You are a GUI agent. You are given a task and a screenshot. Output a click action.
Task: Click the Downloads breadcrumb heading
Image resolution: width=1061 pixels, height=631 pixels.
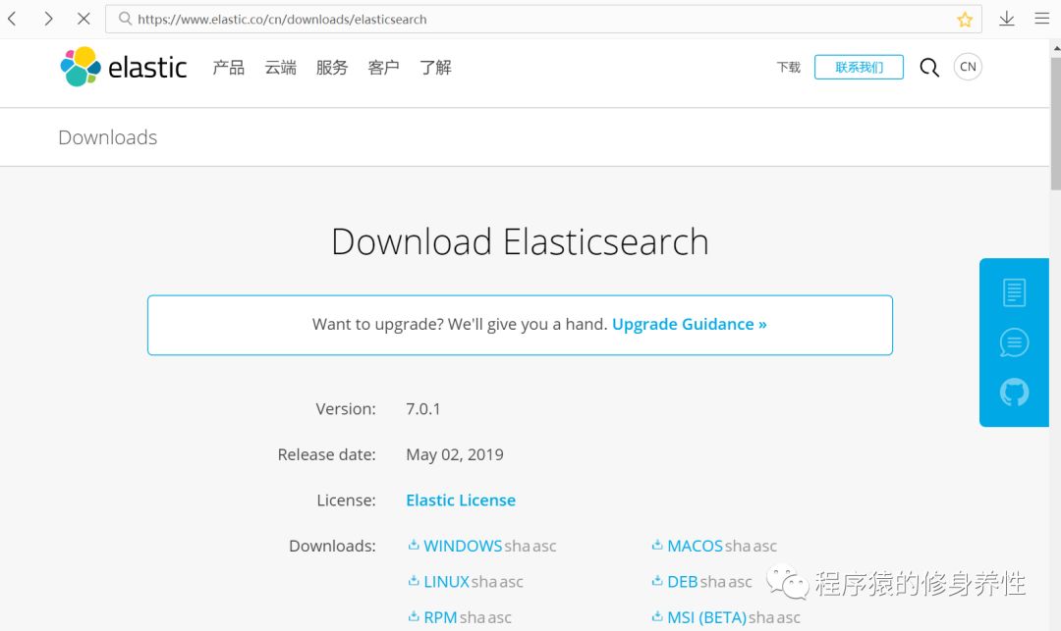click(x=108, y=137)
